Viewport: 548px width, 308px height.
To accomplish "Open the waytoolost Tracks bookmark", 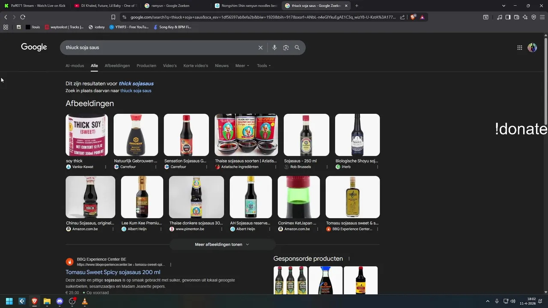I will tap(64, 27).
